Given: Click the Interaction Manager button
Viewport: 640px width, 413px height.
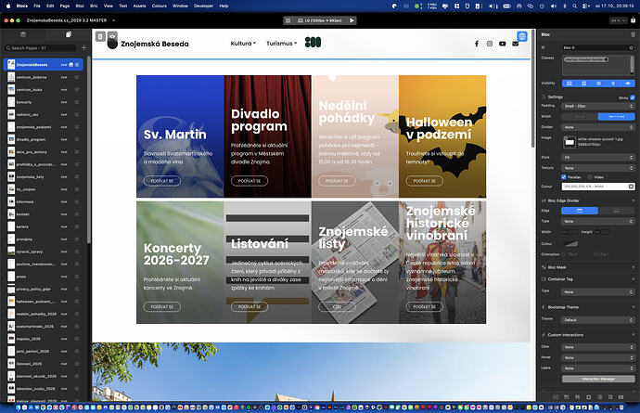Looking at the screenshot, I should 598,379.
